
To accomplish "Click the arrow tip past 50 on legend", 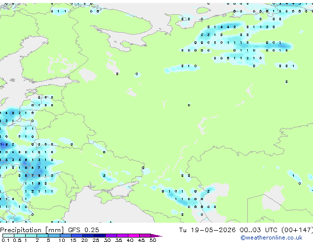I will (x=156, y=236).
